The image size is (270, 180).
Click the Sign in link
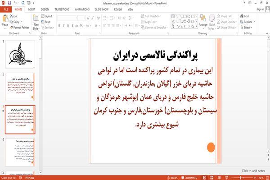coord(260,9)
